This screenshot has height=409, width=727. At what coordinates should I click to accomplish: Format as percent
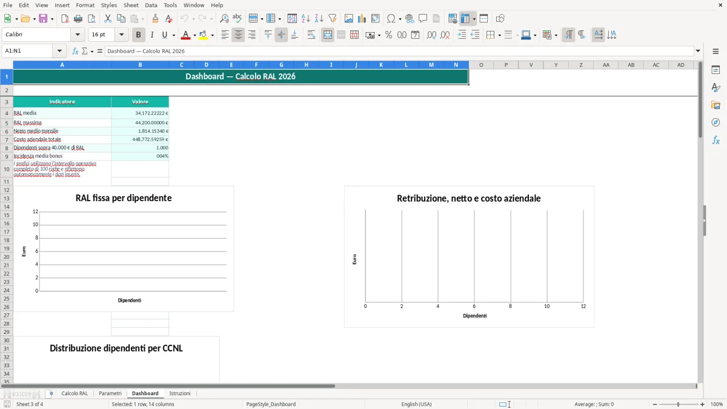[x=388, y=35]
